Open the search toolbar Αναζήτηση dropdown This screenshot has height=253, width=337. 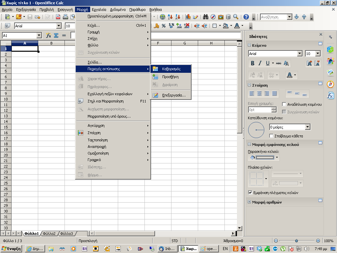(290, 17)
